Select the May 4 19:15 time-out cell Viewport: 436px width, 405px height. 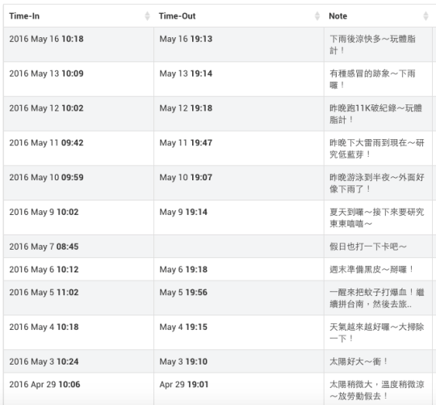tap(239, 332)
